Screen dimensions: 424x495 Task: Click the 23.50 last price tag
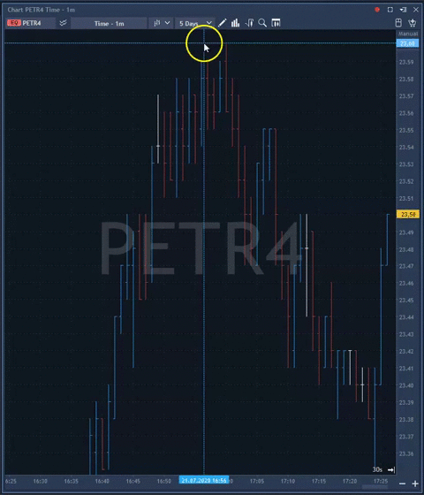[x=407, y=214]
